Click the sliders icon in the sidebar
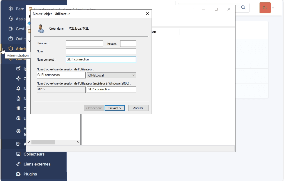 pos(19,108)
